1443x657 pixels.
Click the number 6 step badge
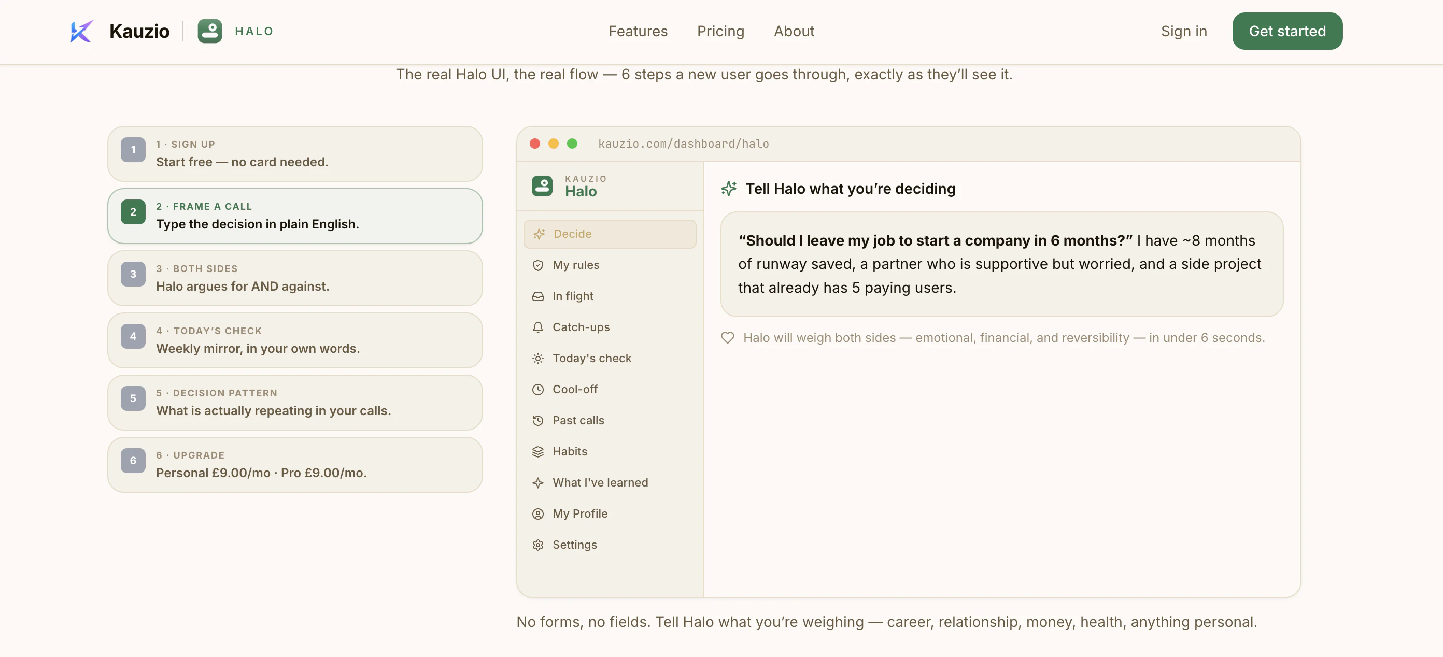(x=133, y=461)
